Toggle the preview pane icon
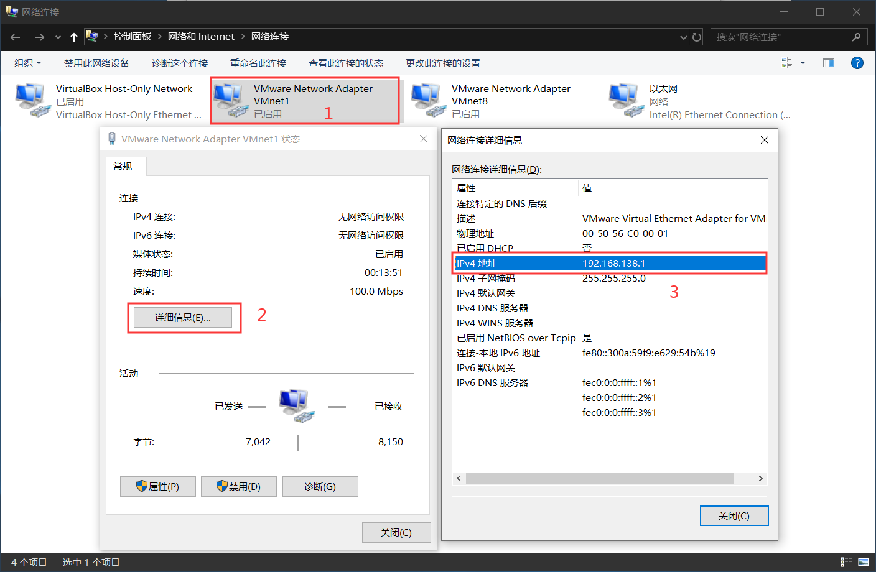Viewport: 876px width, 572px height. pos(829,63)
